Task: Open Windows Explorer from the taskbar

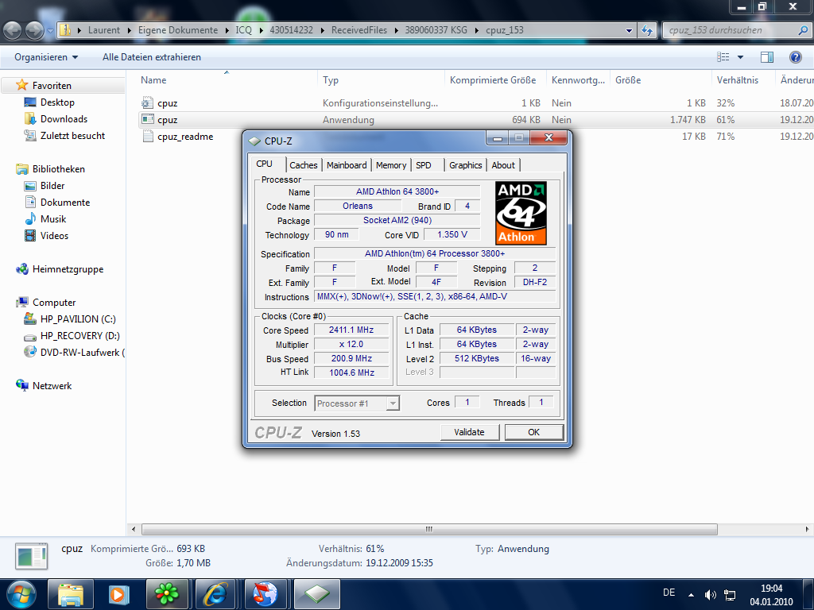Action: coord(71,594)
